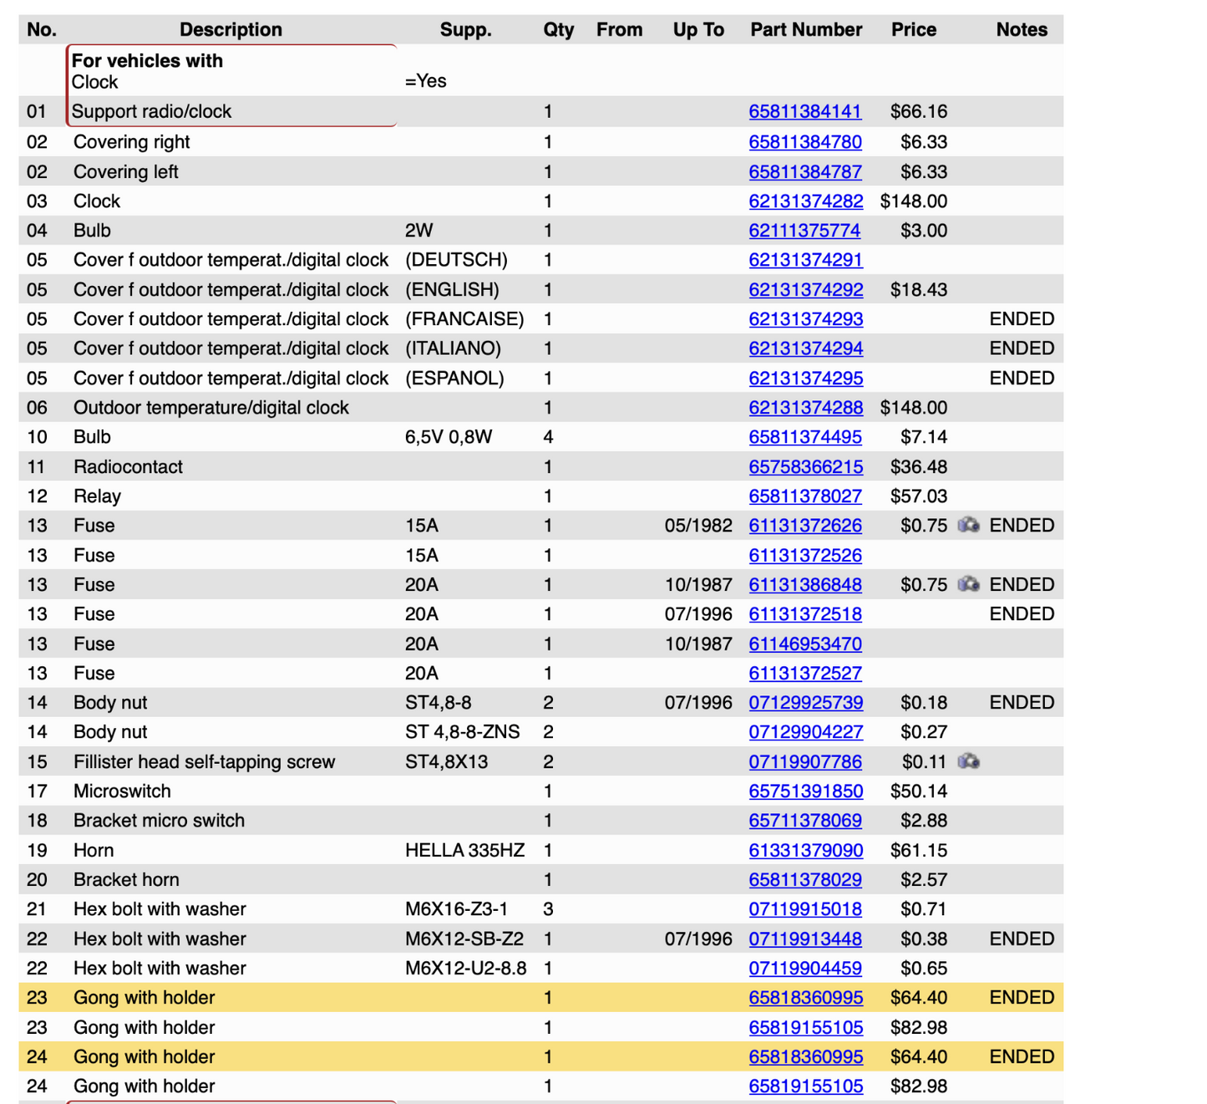Select the 6,5V 0,8W supplement text
1207x1104 pixels.
(x=449, y=437)
